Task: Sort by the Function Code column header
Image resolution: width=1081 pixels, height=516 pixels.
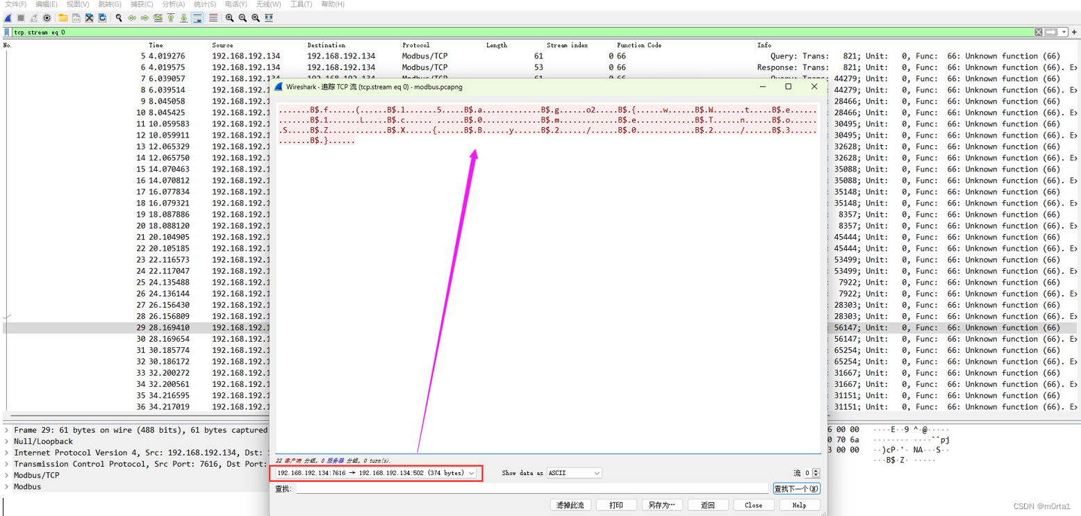Action: pos(638,45)
